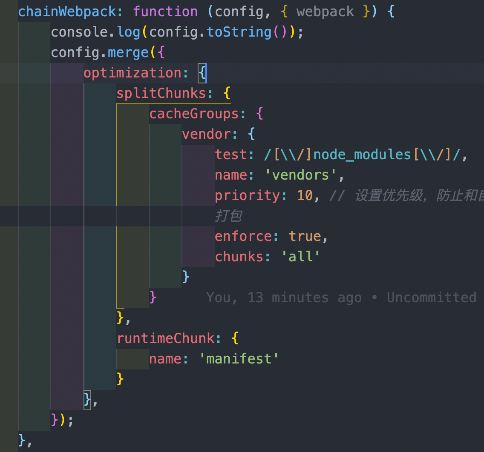484x452 pixels.
Task: Click the highlighted closing brace of optimization
Action: [87, 399]
